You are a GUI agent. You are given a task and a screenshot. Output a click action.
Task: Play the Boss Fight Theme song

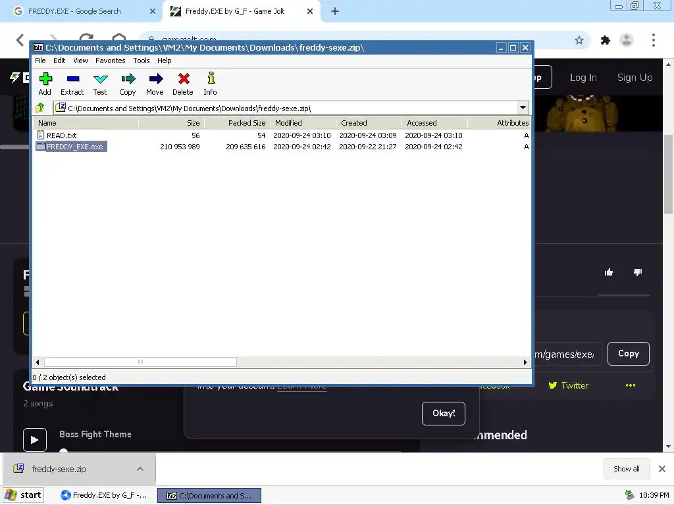pos(35,440)
